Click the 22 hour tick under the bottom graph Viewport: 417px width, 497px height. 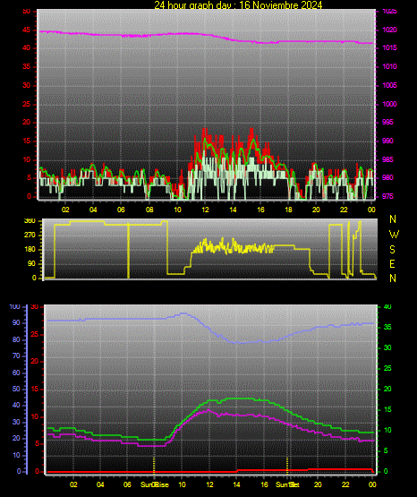345,484
